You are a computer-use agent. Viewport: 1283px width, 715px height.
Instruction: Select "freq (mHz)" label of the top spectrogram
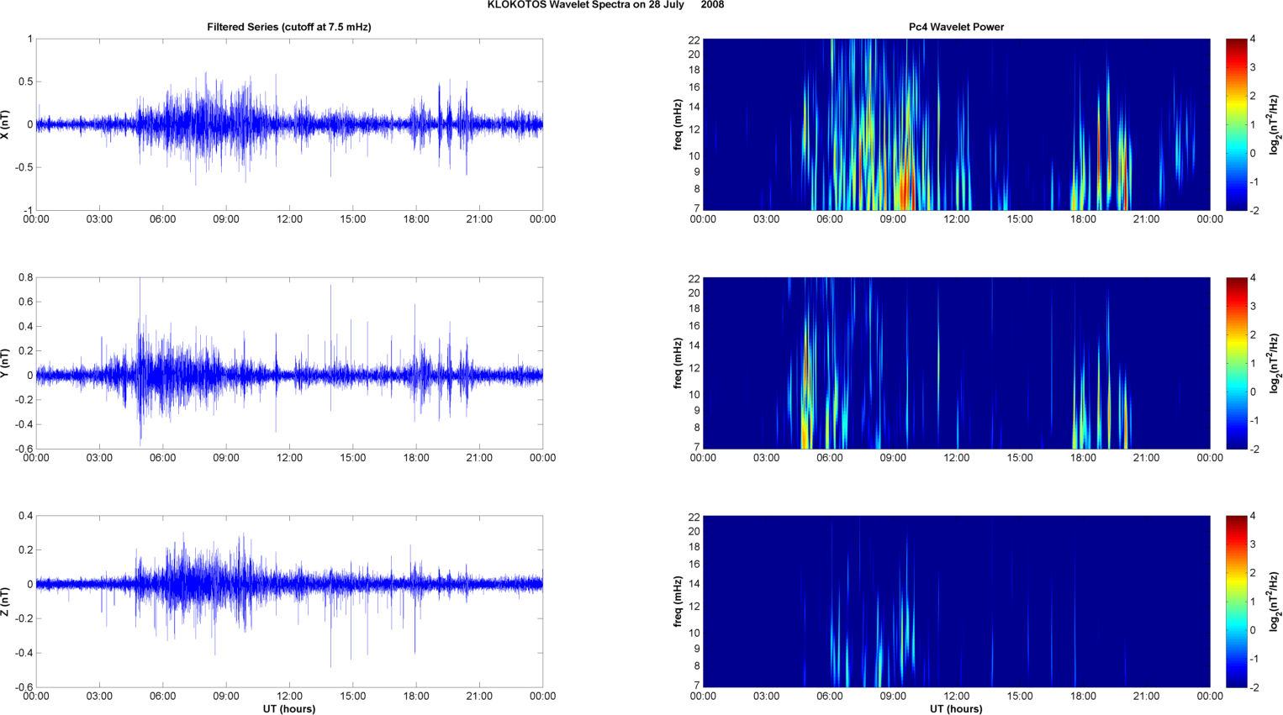pyautogui.click(x=678, y=124)
